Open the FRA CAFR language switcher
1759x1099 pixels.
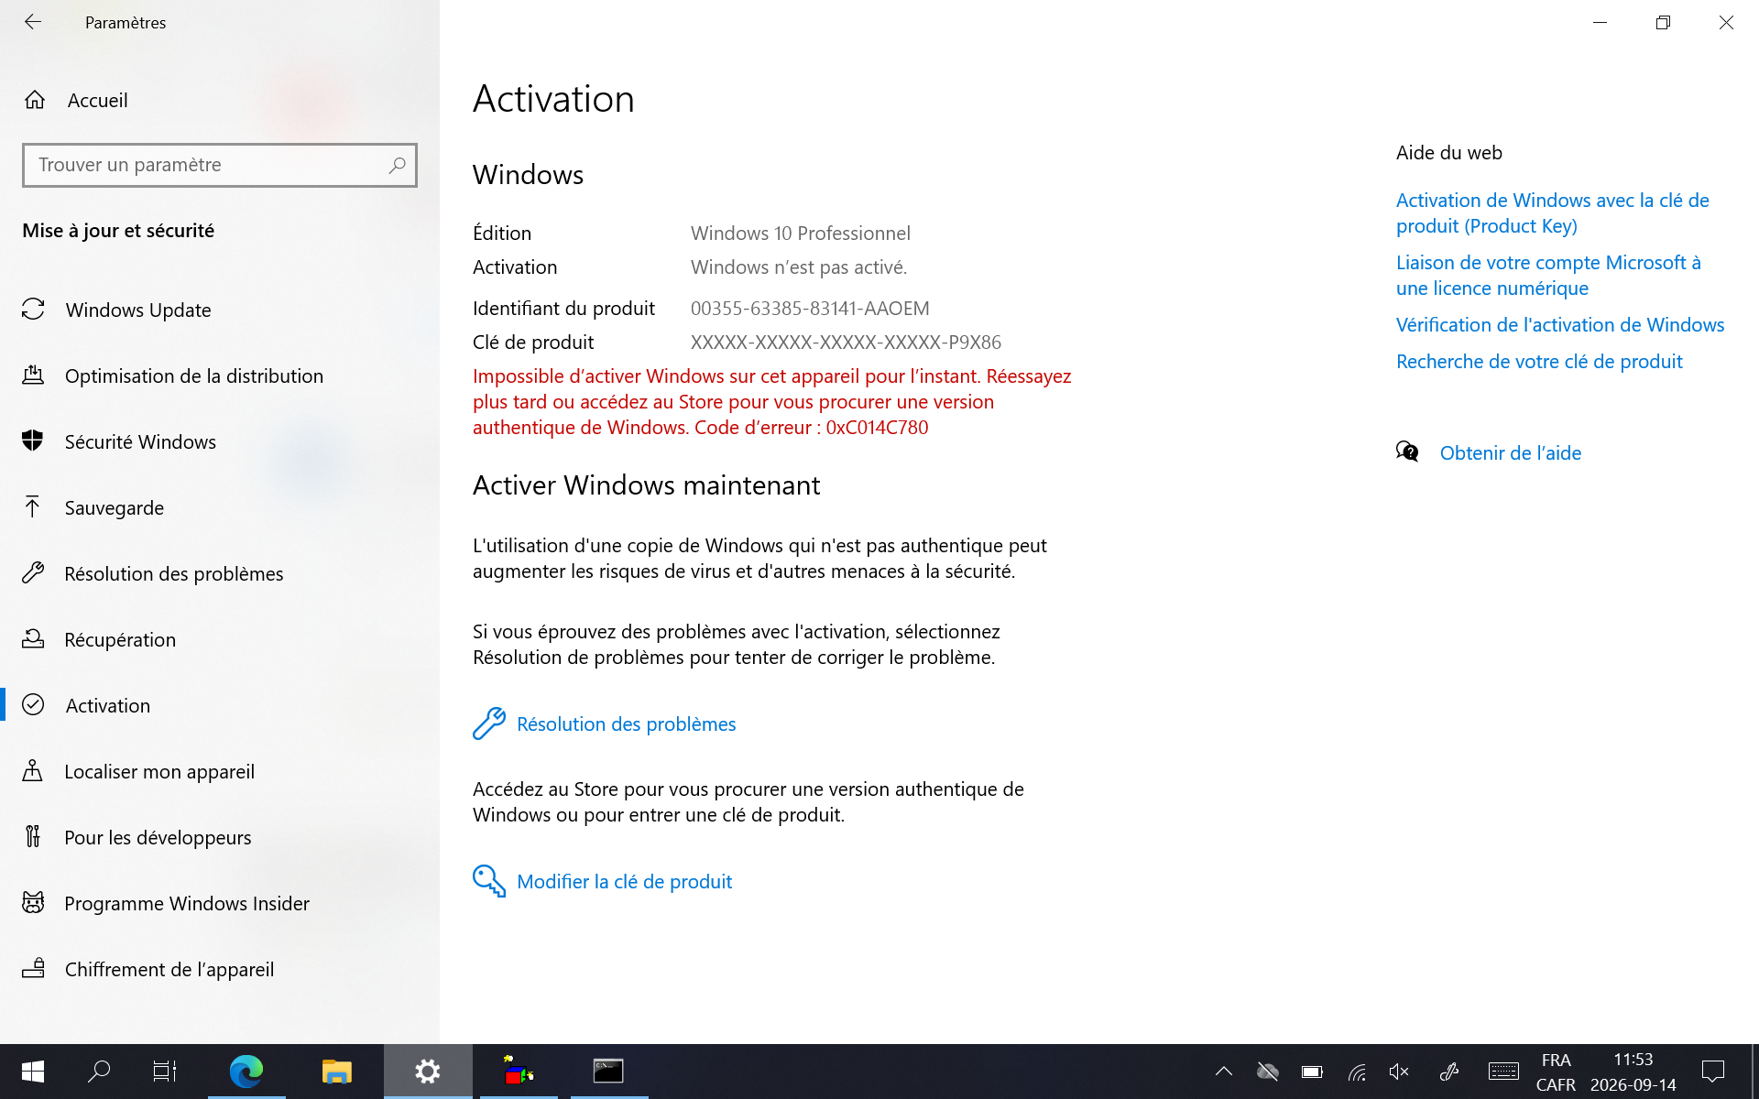(1556, 1072)
